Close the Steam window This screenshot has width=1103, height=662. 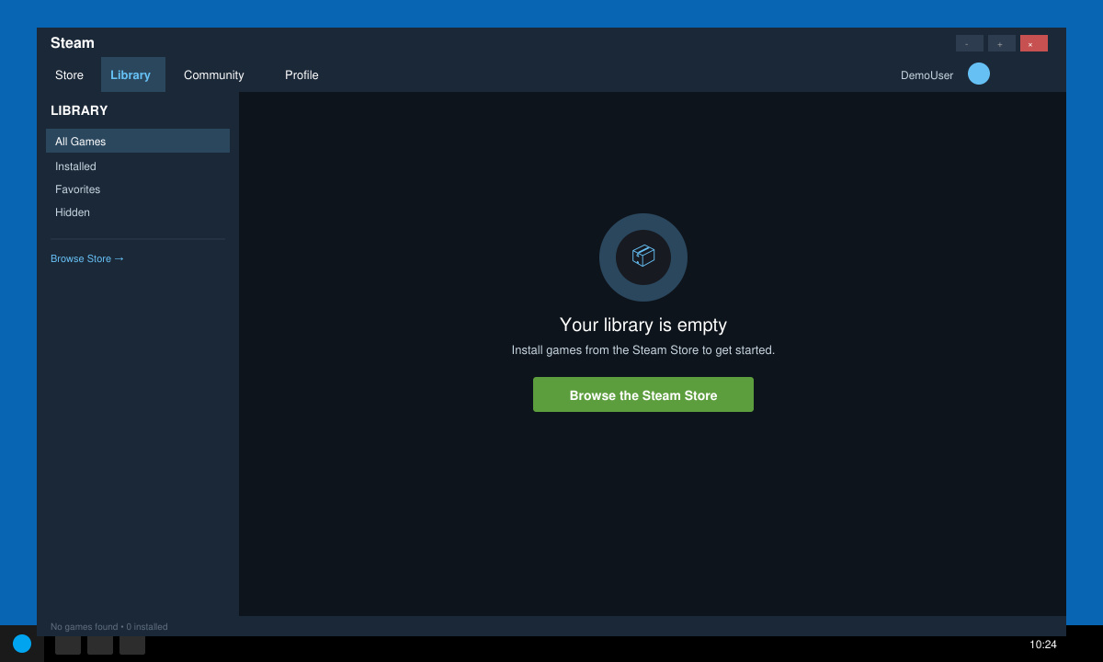(1034, 43)
